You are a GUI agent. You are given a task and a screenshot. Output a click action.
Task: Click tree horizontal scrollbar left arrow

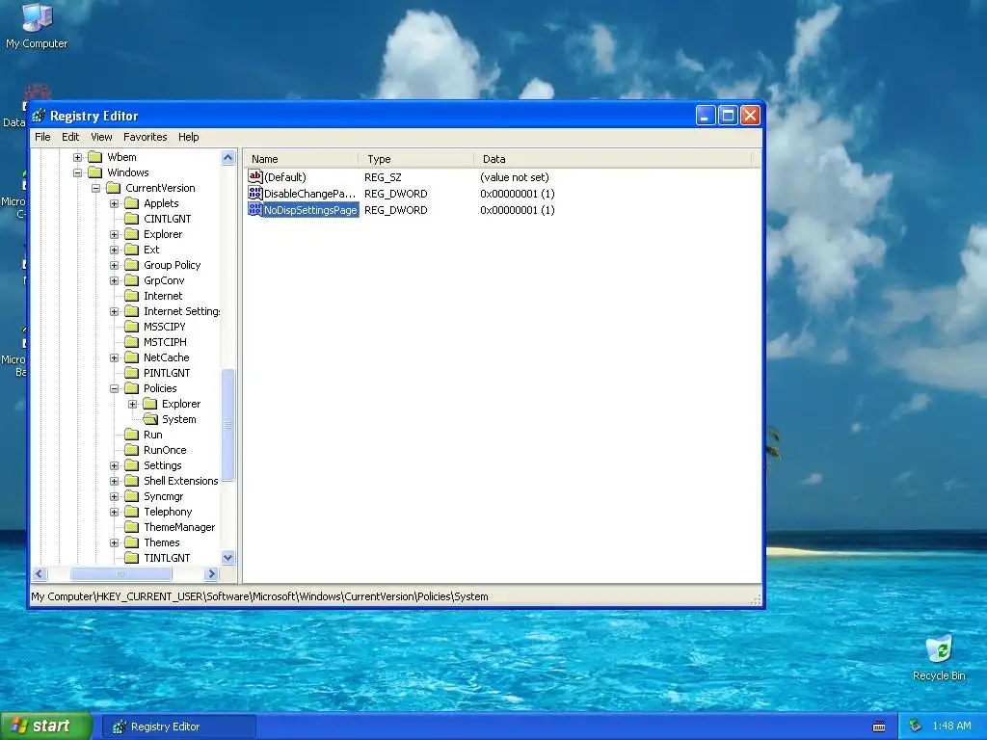40,574
